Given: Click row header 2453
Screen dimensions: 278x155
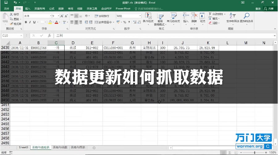Looking at the screenshot, I should (5, 114).
